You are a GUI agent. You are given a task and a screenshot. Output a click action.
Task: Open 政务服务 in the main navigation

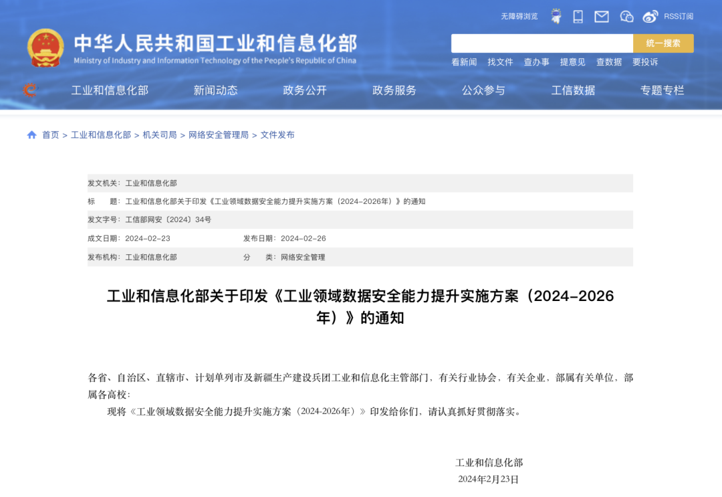(x=394, y=90)
